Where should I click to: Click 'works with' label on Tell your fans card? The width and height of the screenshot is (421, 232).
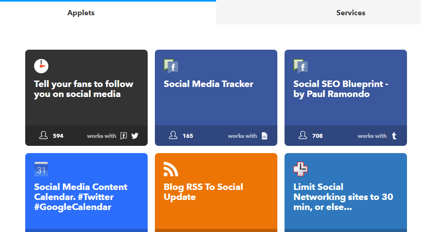tap(102, 136)
